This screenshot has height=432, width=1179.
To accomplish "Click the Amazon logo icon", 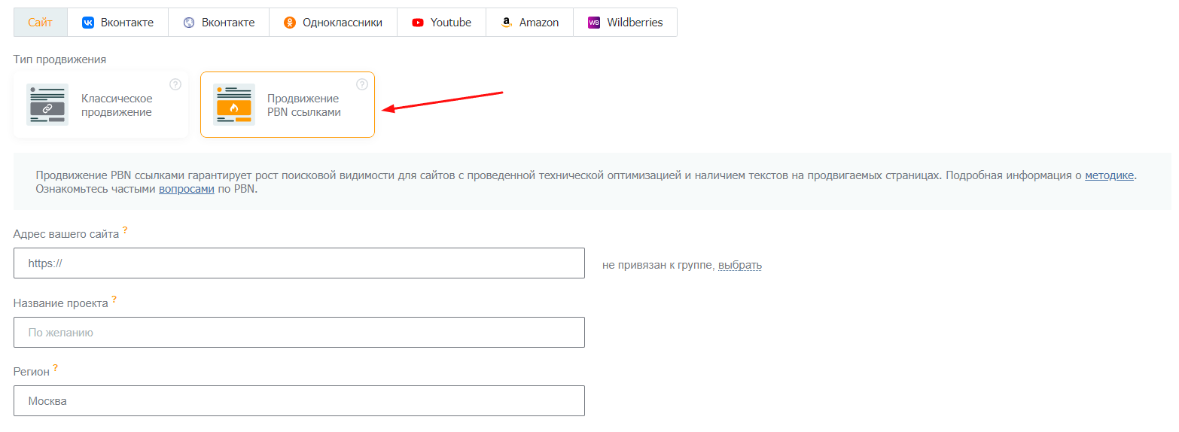I will coord(507,23).
